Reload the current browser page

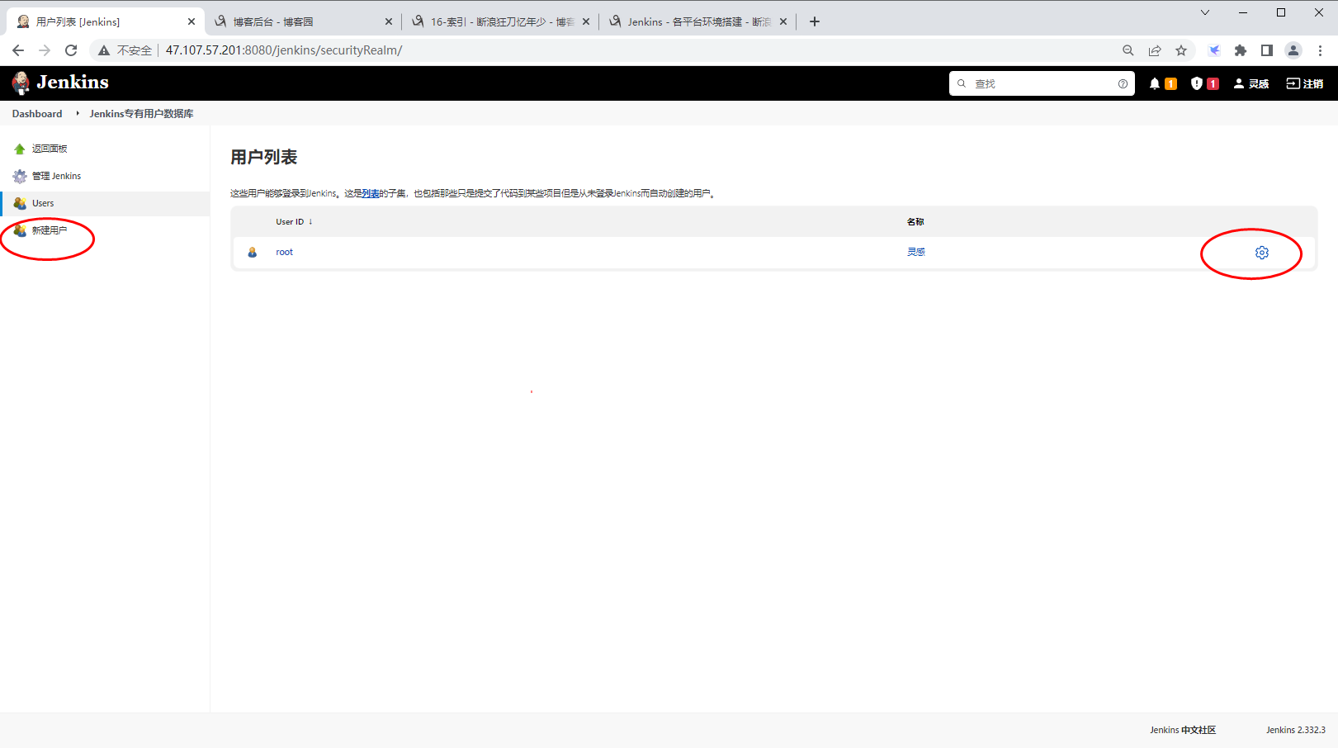pyautogui.click(x=71, y=50)
